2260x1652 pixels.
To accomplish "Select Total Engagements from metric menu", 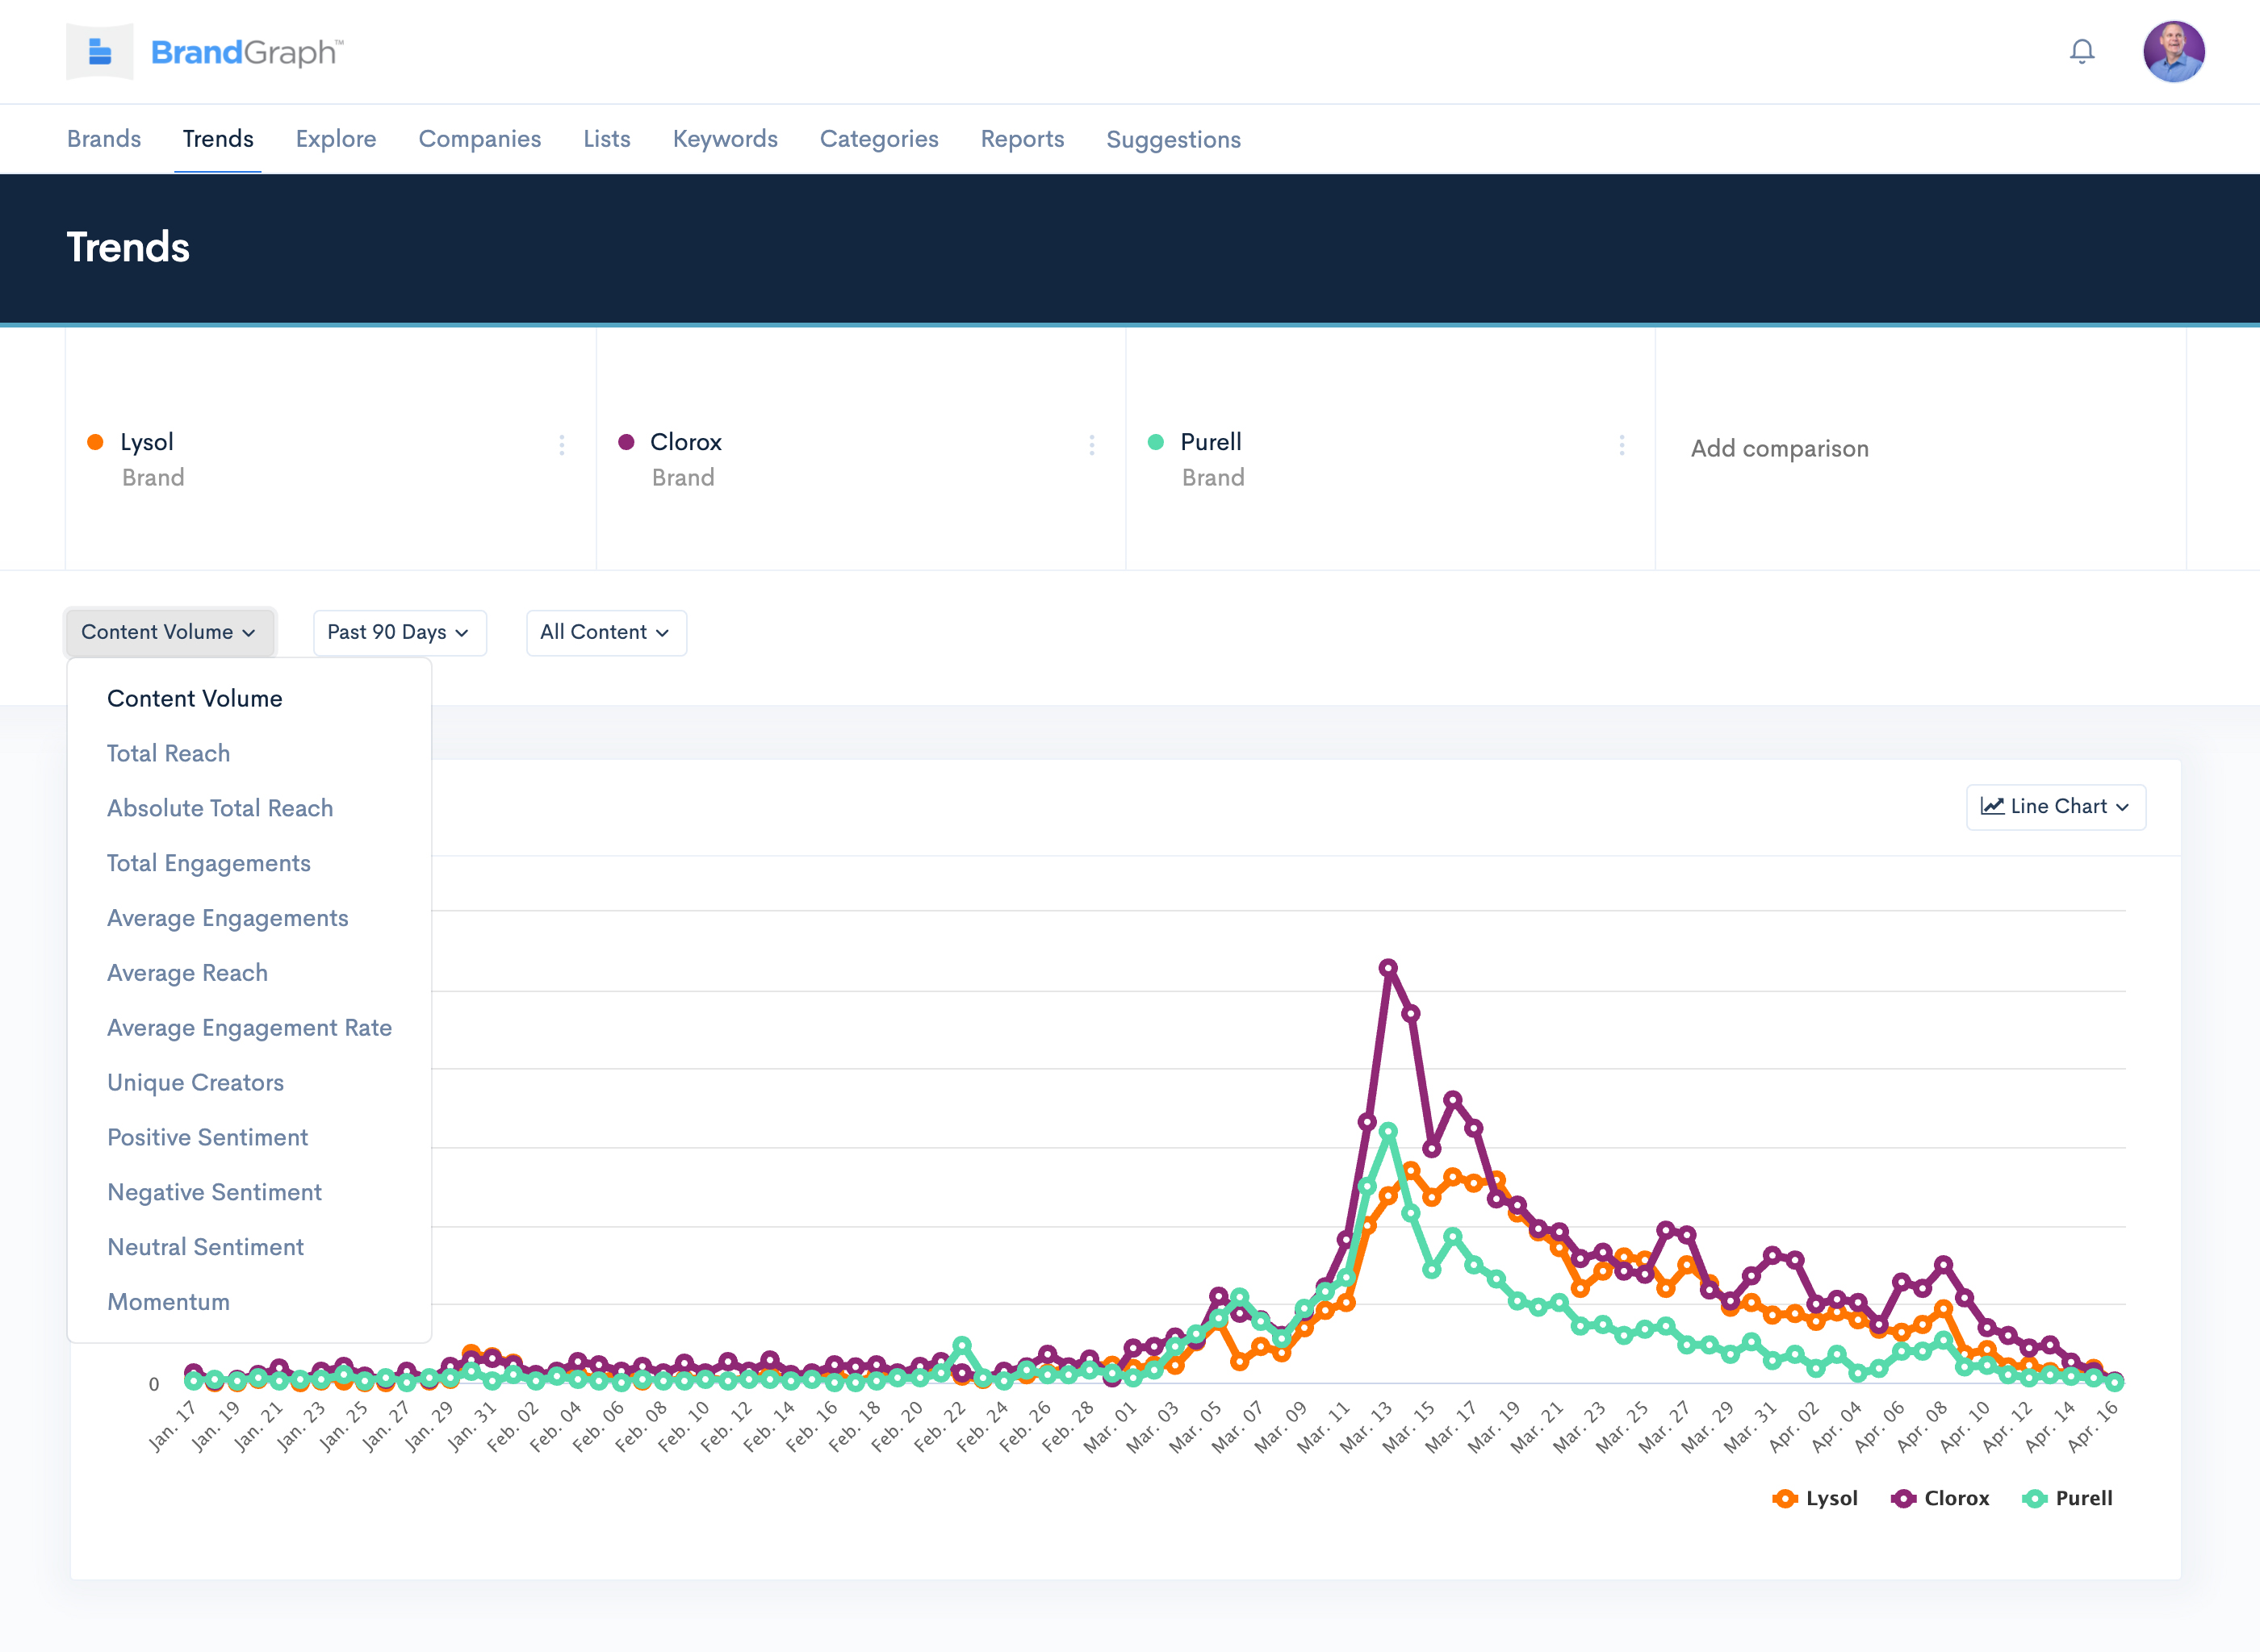I will (x=208, y=863).
